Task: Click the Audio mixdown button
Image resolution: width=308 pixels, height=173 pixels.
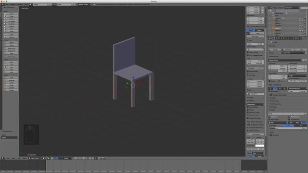Action: point(300,50)
